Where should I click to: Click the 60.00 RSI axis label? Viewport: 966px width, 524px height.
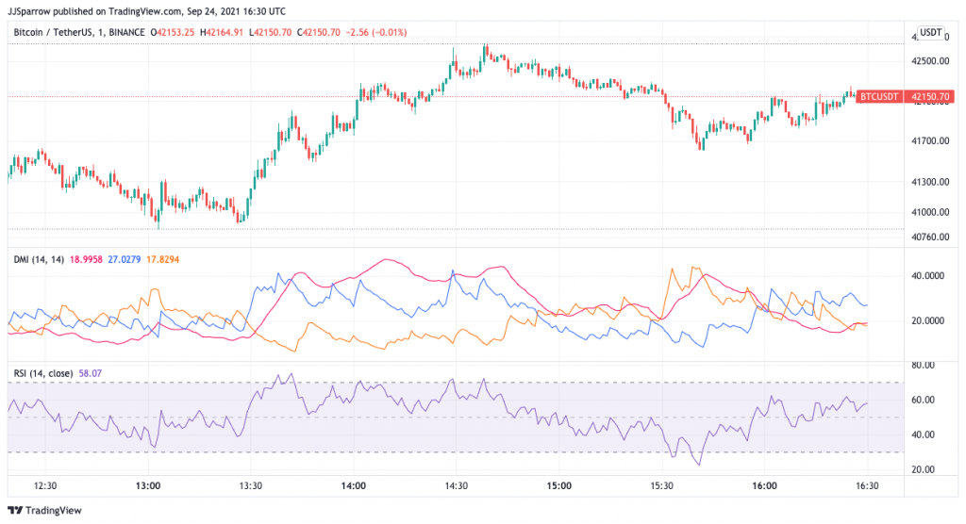coord(923,401)
